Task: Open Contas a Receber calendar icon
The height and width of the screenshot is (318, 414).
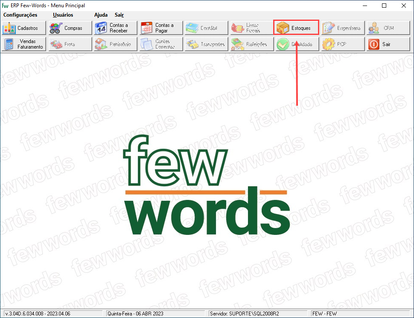Action: tap(115, 28)
